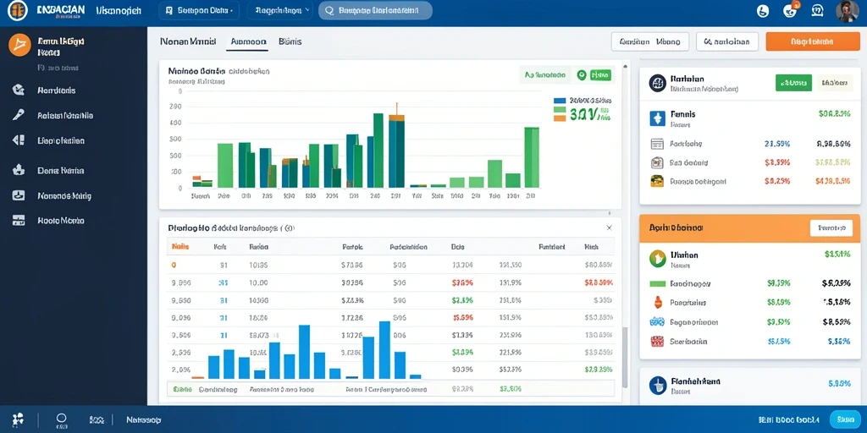Viewport: 867px width, 433px height.
Task: Click the white outlined button directly left of the orange button
Action: [726, 41]
